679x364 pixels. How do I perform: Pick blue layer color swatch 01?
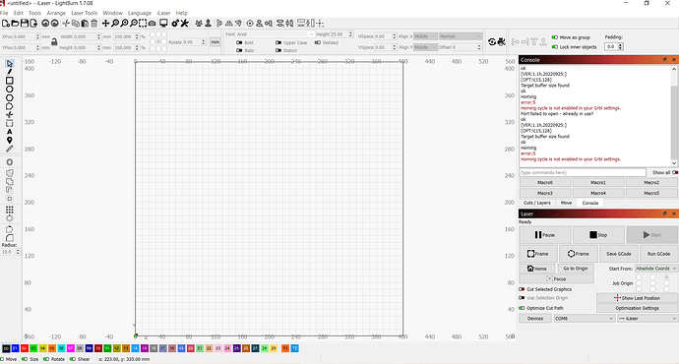tap(15, 348)
